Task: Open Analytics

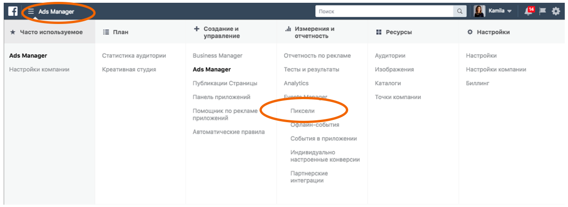Action: tap(296, 83)
